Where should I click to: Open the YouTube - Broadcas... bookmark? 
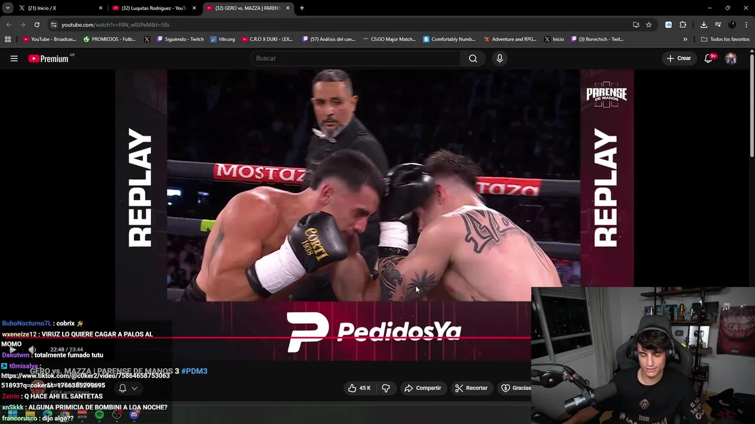pos(50,39)
